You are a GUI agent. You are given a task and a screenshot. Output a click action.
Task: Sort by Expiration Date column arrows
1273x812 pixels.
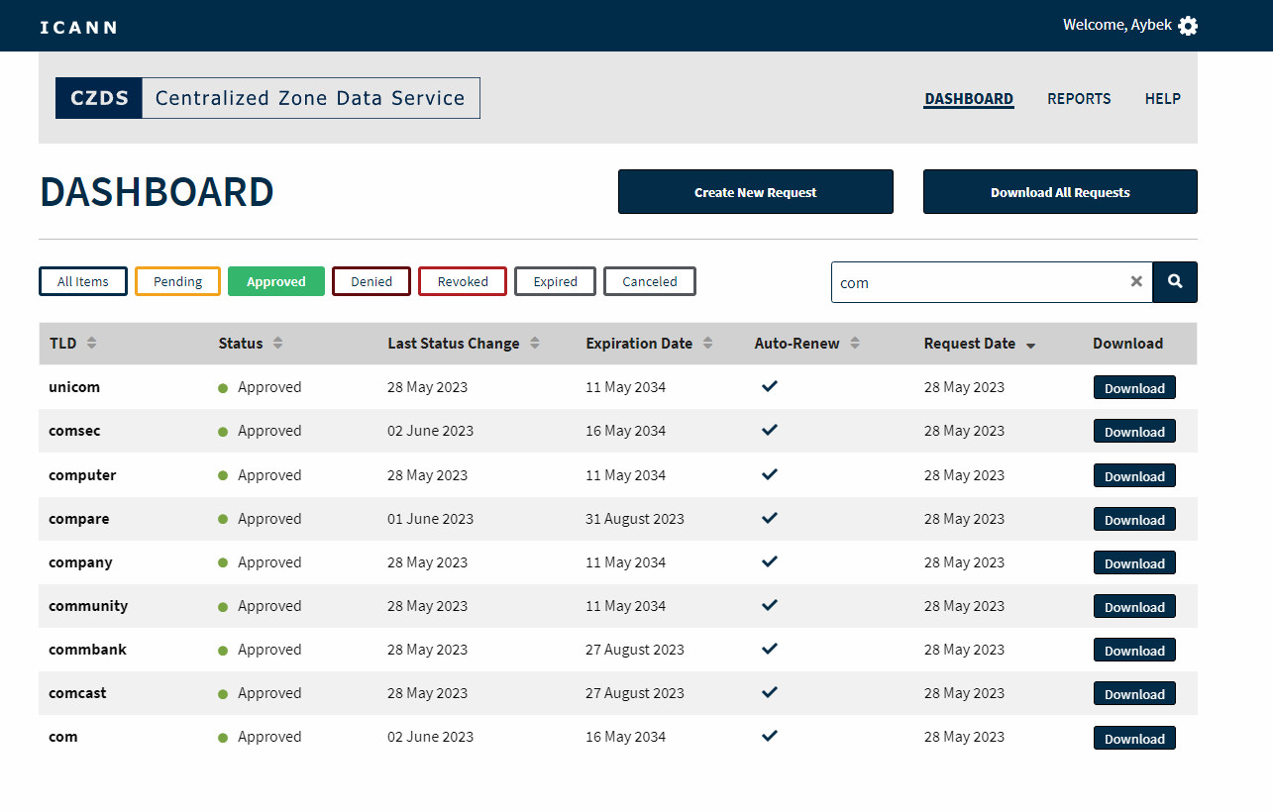[x=708, y=344]
